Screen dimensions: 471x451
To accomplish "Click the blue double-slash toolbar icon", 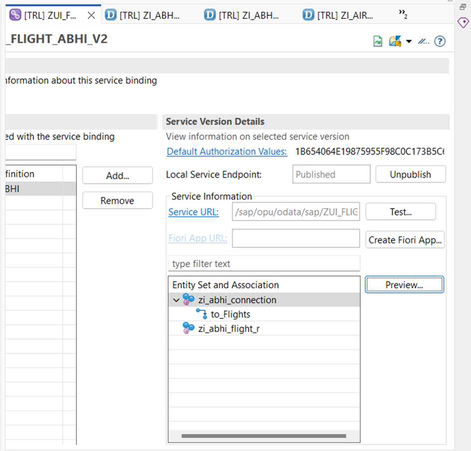I will [x=424, y=41].
